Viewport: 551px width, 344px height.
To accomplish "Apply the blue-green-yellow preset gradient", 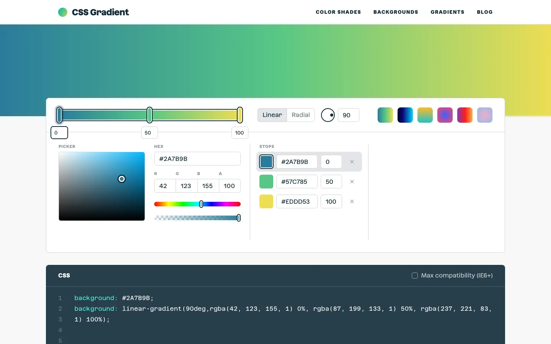I will click(x=385, y=115).
